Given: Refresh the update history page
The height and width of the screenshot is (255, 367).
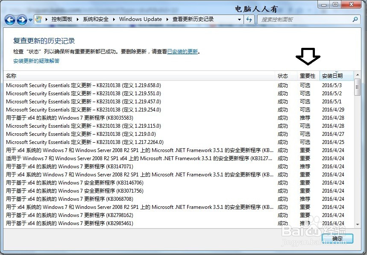Looking at the screenshot, I should [x=250, y=19].
